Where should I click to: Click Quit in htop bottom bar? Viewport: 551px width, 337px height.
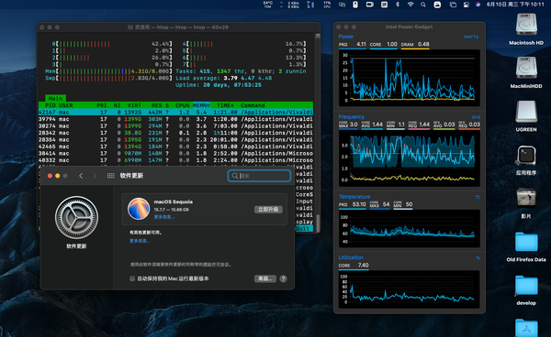coord(304,229)
